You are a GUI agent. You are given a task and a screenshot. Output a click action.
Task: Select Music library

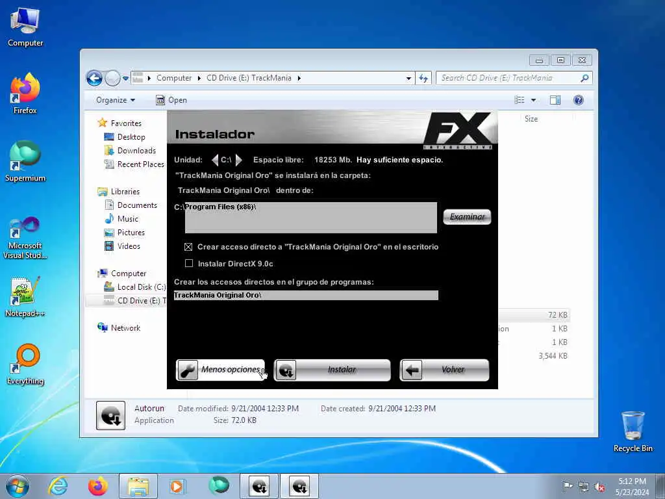pyautogui.click(x=128, y=219)
